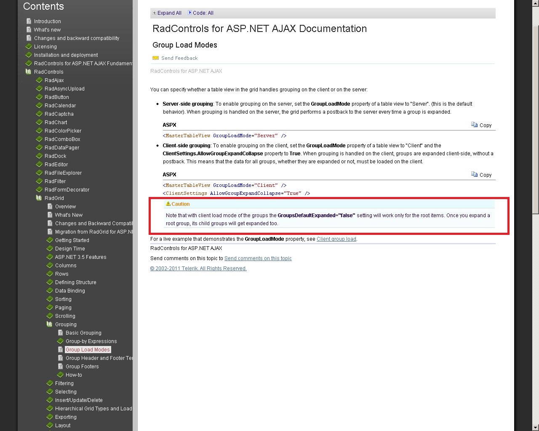539x431 pixels.
Task: Click the page icon beside Group Load Modes
Action: tap(60, 349)
